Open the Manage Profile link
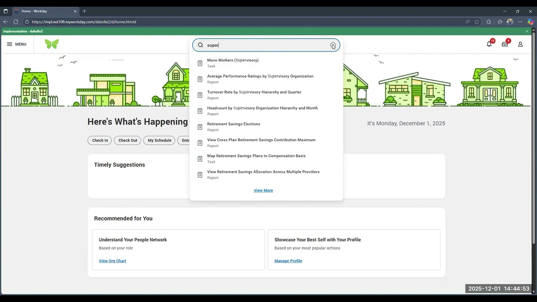Screen dimensions: 537x302 click(288, 261)
